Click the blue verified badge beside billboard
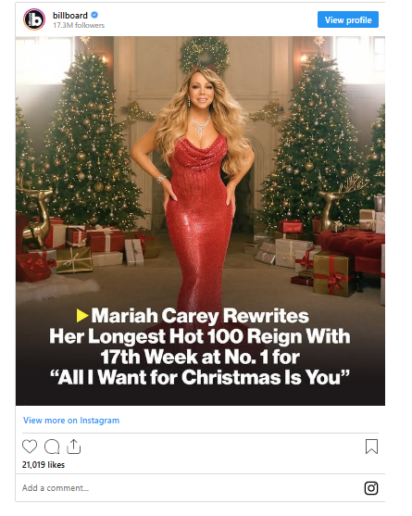412x516 pixels. pyautogui.click(x=94, y=15)
